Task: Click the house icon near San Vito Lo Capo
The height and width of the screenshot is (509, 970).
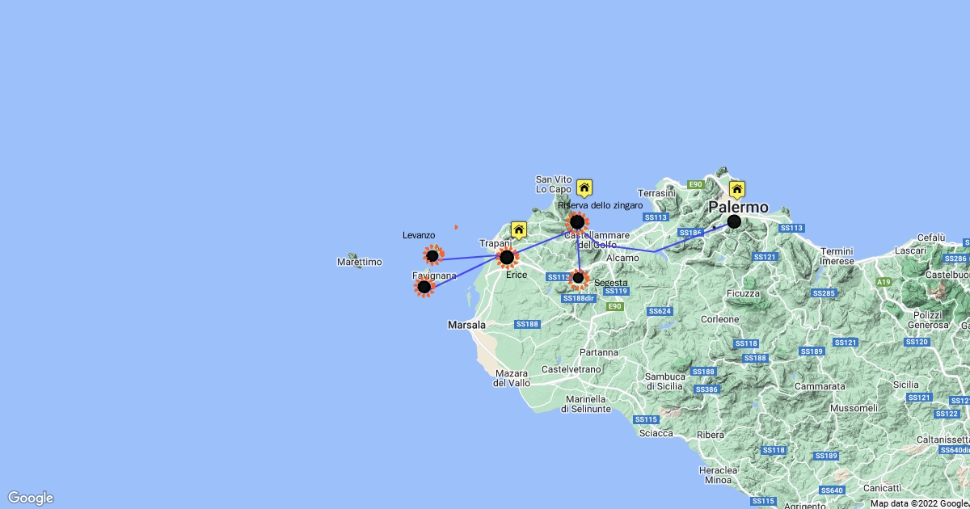Action: (x=584, y=188)
